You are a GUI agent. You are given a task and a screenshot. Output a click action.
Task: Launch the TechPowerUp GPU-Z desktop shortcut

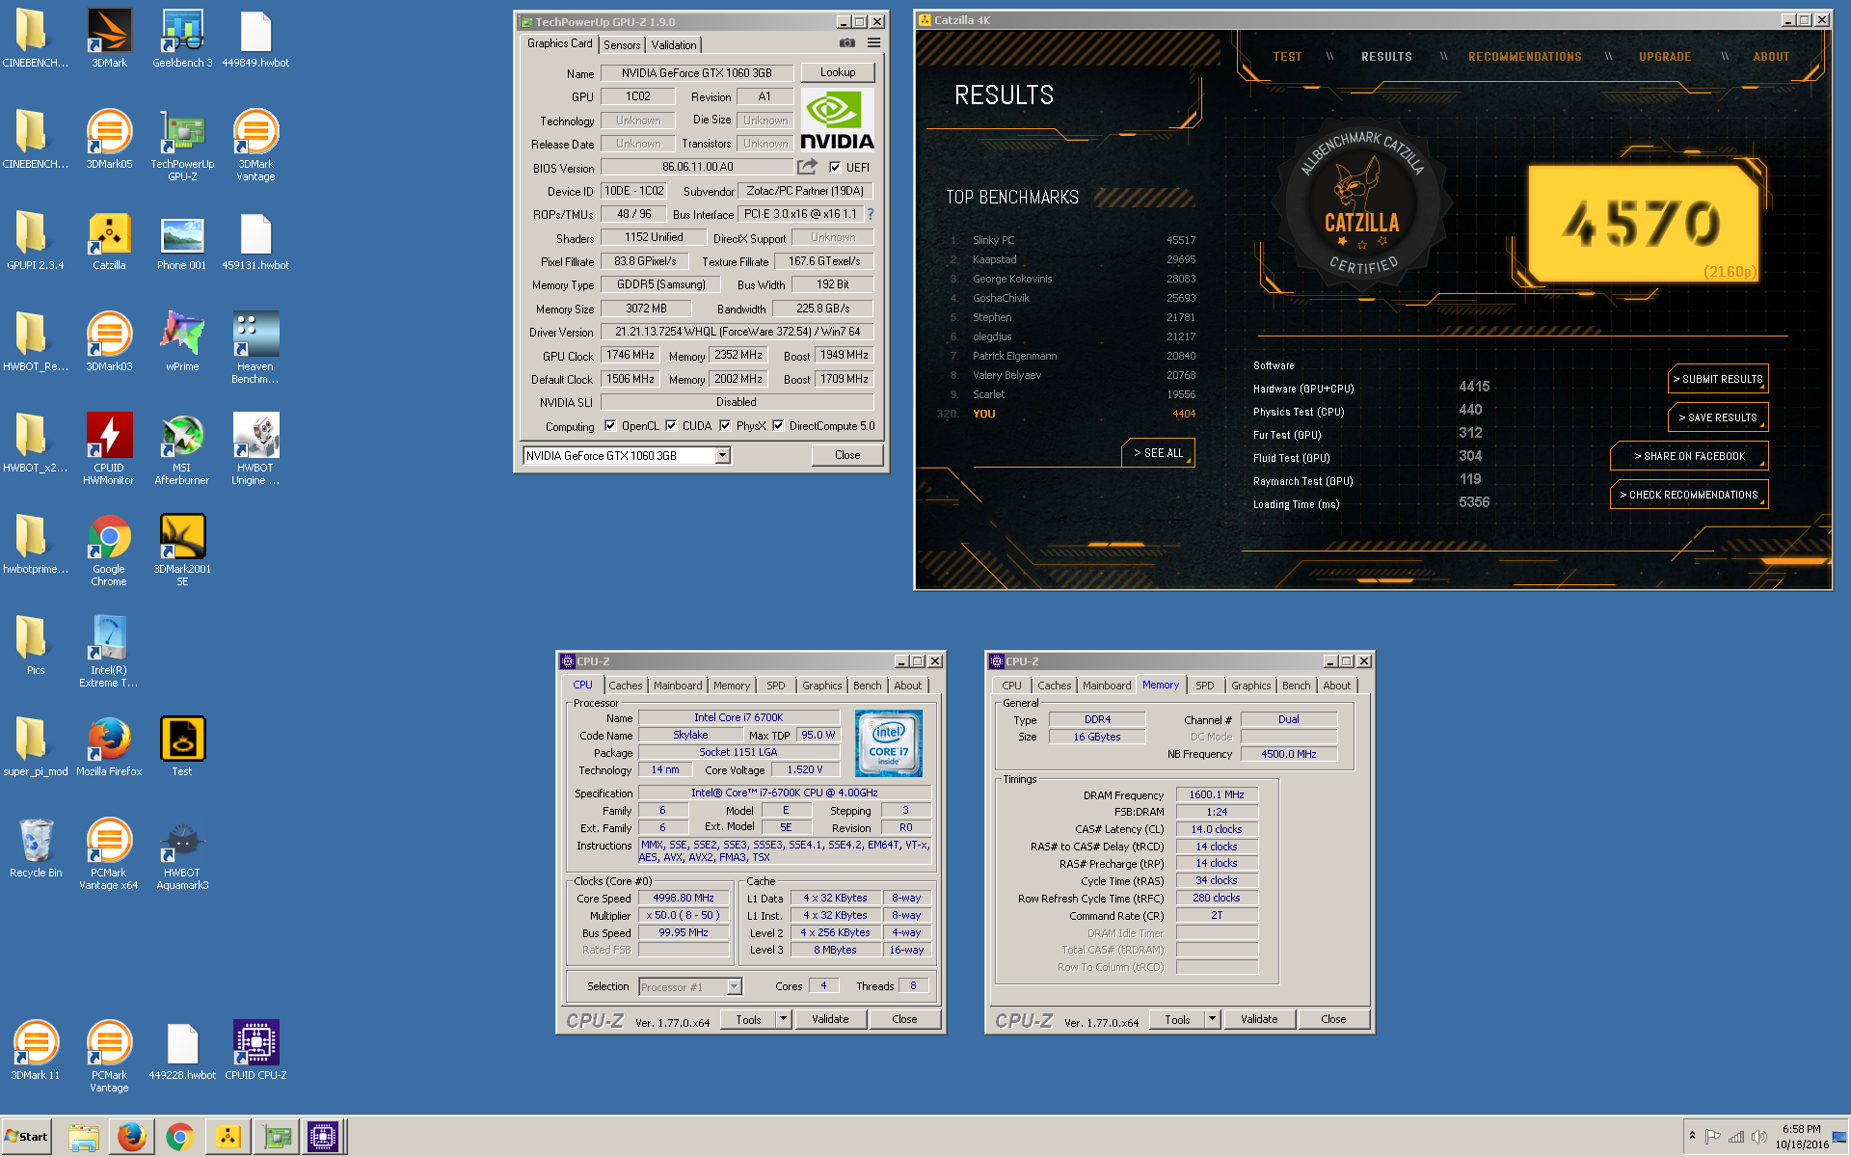(x=182, y=147)
